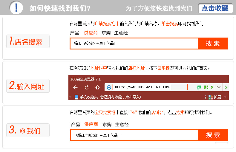This screenshot has height=152, width=236.
Task: Click orange text 店铺搜索栏中
Action: tap(107, 24)
